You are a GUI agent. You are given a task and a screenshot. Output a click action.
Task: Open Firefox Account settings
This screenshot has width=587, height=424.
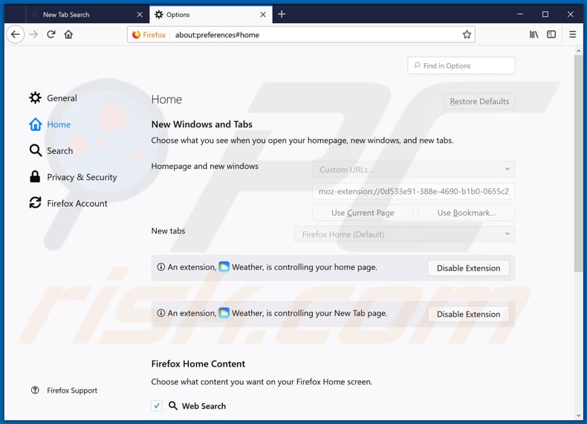point(68,203)
